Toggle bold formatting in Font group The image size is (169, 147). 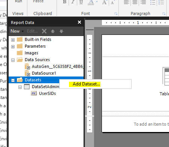[x=64, y=2]
